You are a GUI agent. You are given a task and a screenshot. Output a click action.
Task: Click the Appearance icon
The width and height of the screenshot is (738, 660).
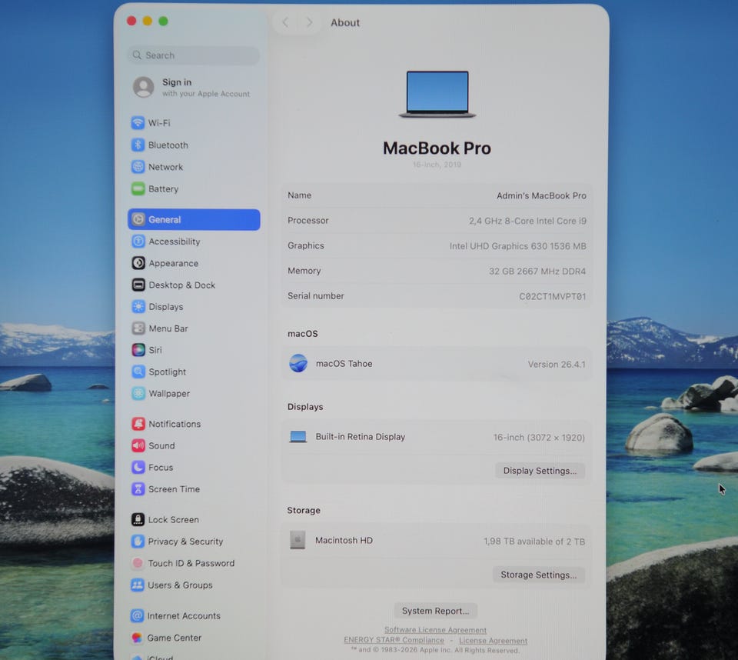click(138, 263)
